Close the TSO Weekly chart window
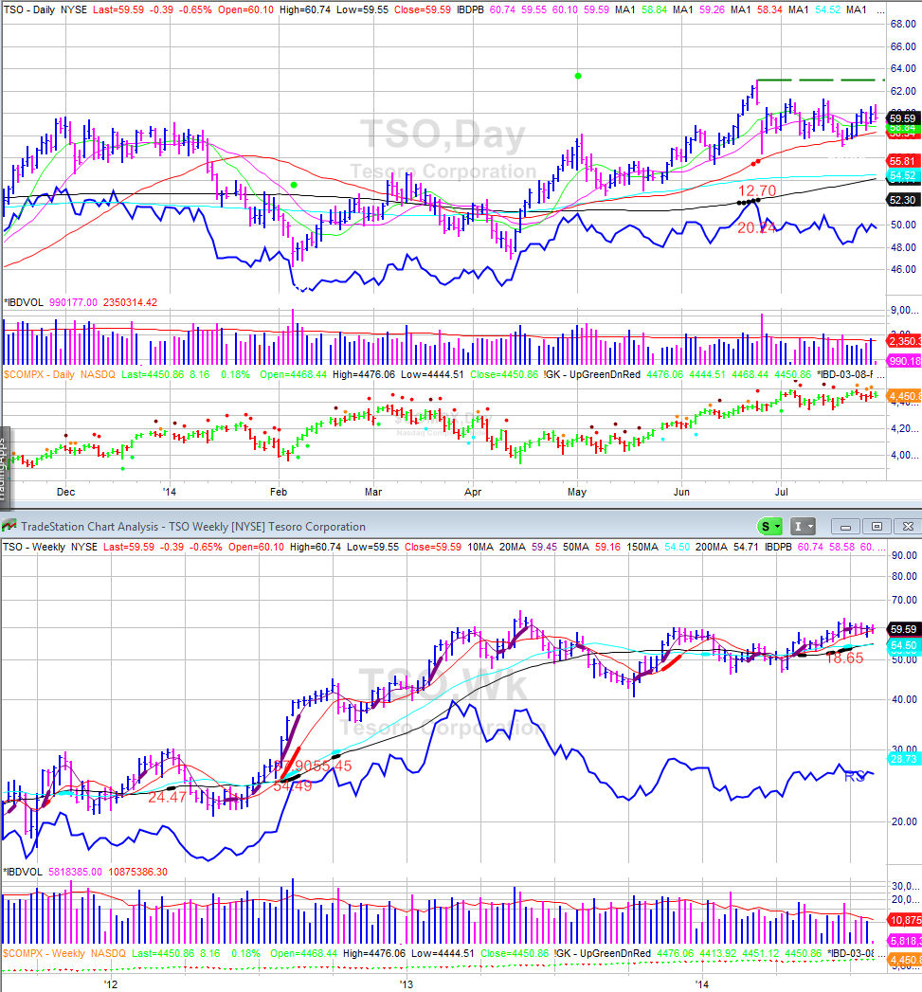The height and width of the screenshot is (992, 922). point(908,527)
